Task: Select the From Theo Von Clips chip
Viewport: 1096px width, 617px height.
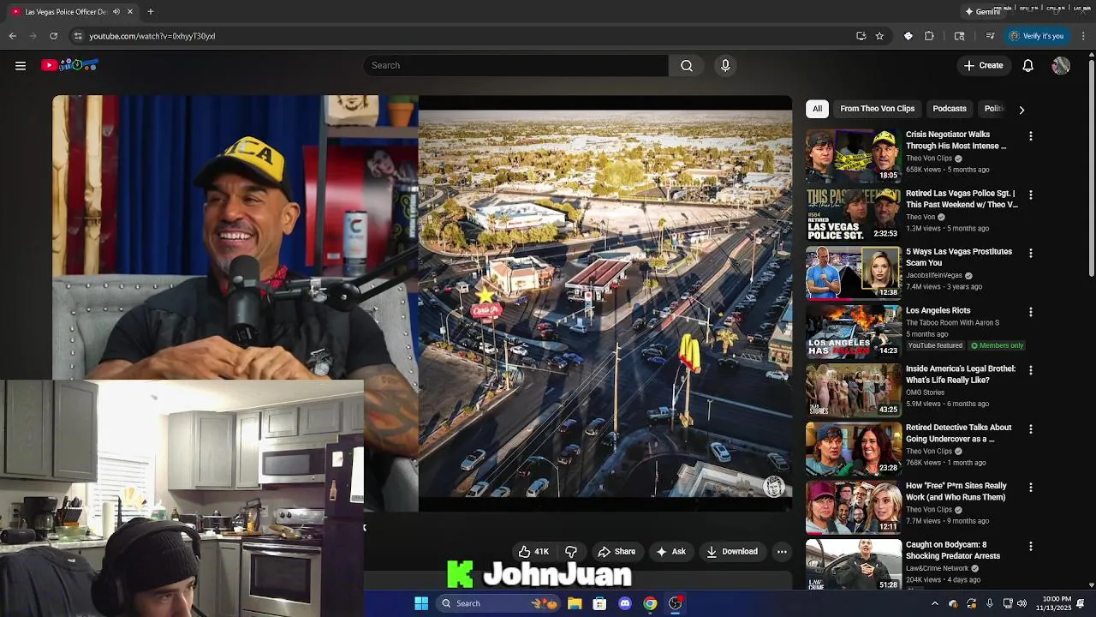Action: (x=877, y=109)
